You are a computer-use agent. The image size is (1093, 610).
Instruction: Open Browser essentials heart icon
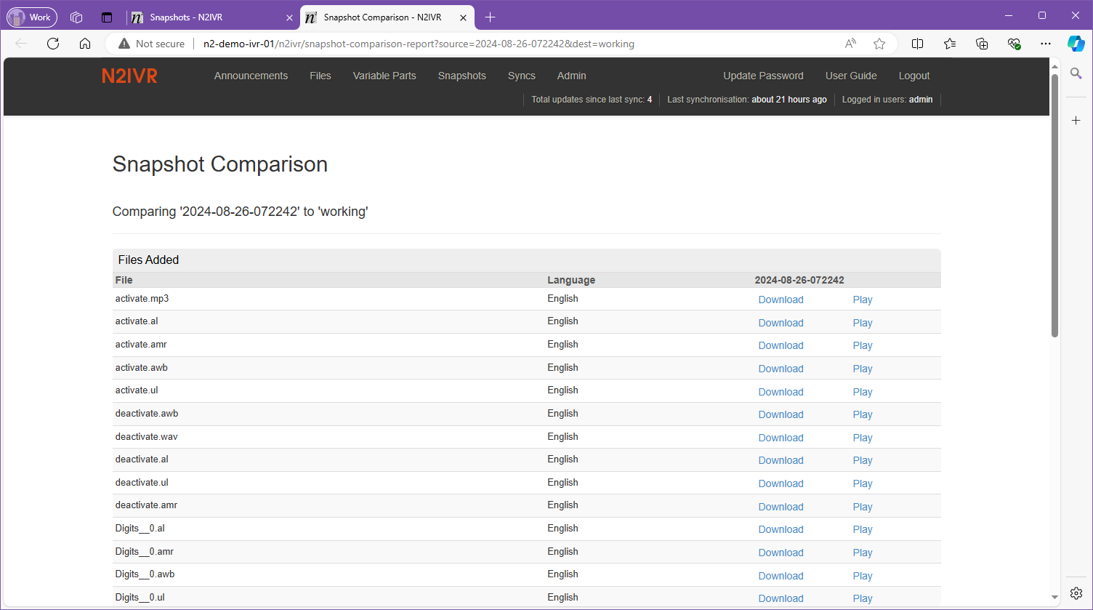(1014, 44)
